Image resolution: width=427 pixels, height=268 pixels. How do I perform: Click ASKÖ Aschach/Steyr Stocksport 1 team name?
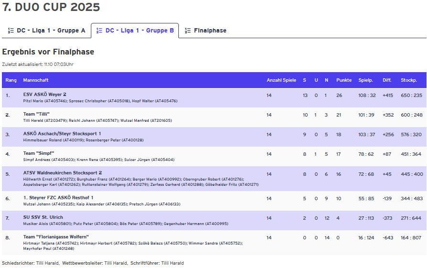pyautogui.click(x=62, y=134)
